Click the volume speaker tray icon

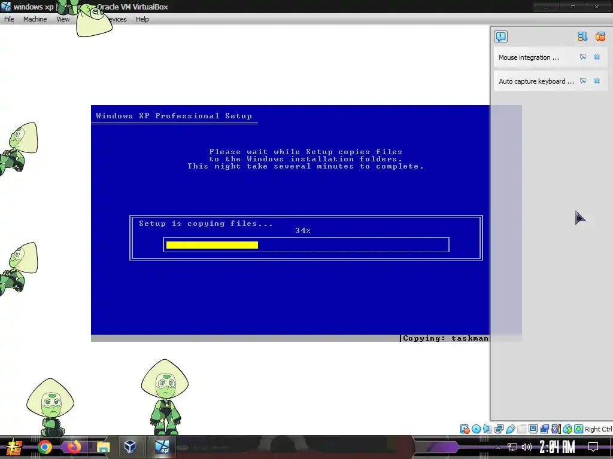(x=527, y=447)
